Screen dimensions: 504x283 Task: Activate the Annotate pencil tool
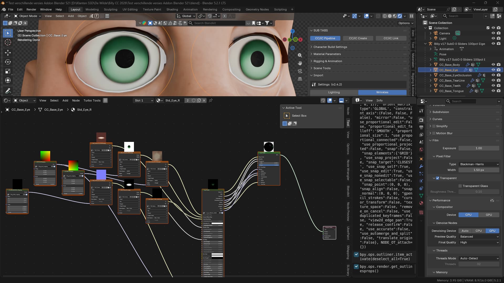(8, 91)
